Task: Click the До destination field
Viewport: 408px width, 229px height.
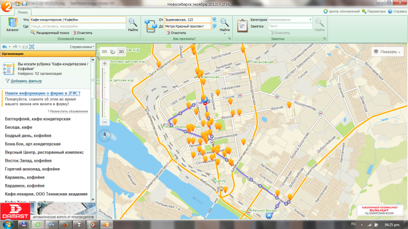Action: (x=187, y=26)
